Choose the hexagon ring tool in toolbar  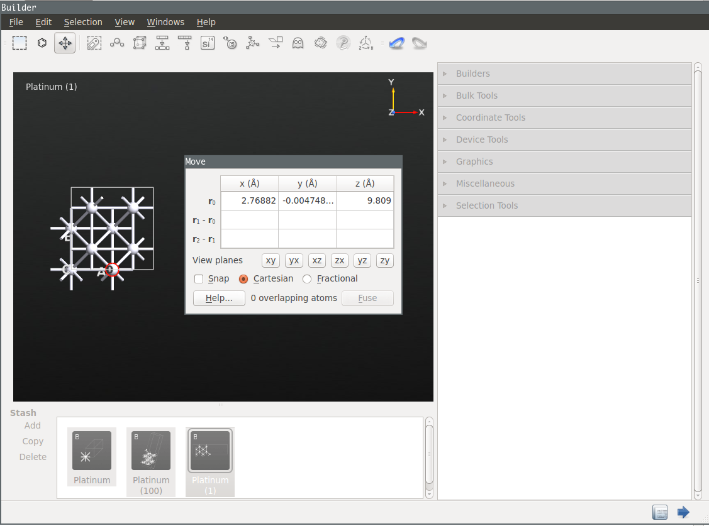(42, 43)
